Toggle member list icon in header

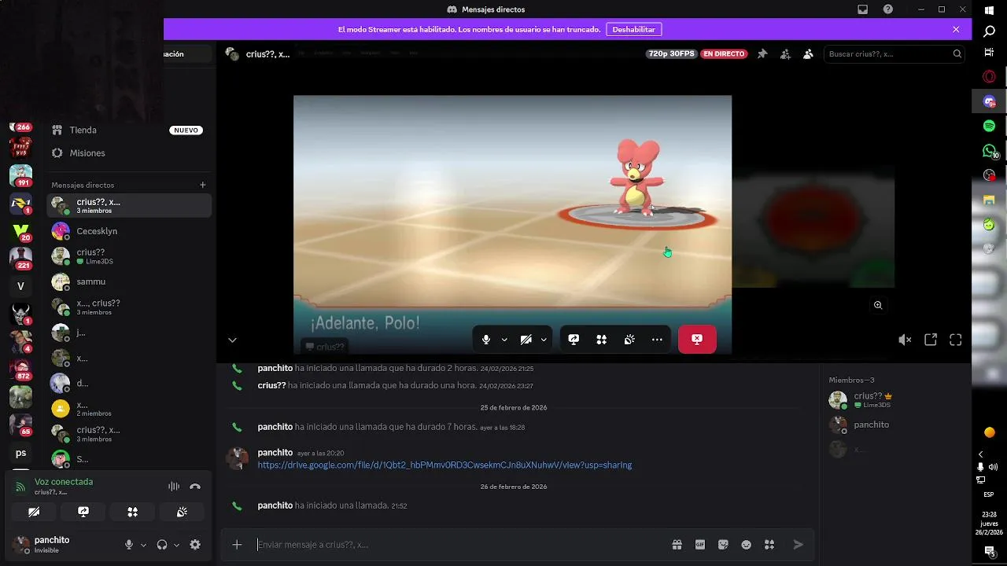tap(808, 53)
